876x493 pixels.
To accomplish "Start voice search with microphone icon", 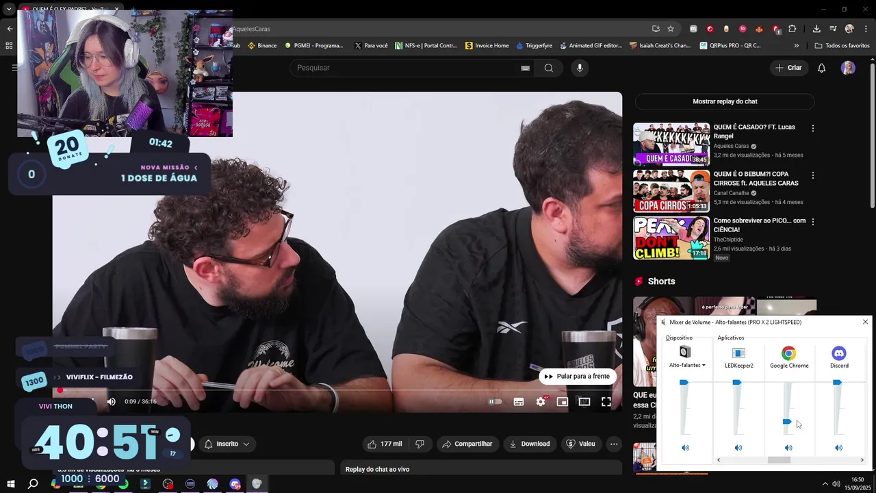I will [580, 68].
